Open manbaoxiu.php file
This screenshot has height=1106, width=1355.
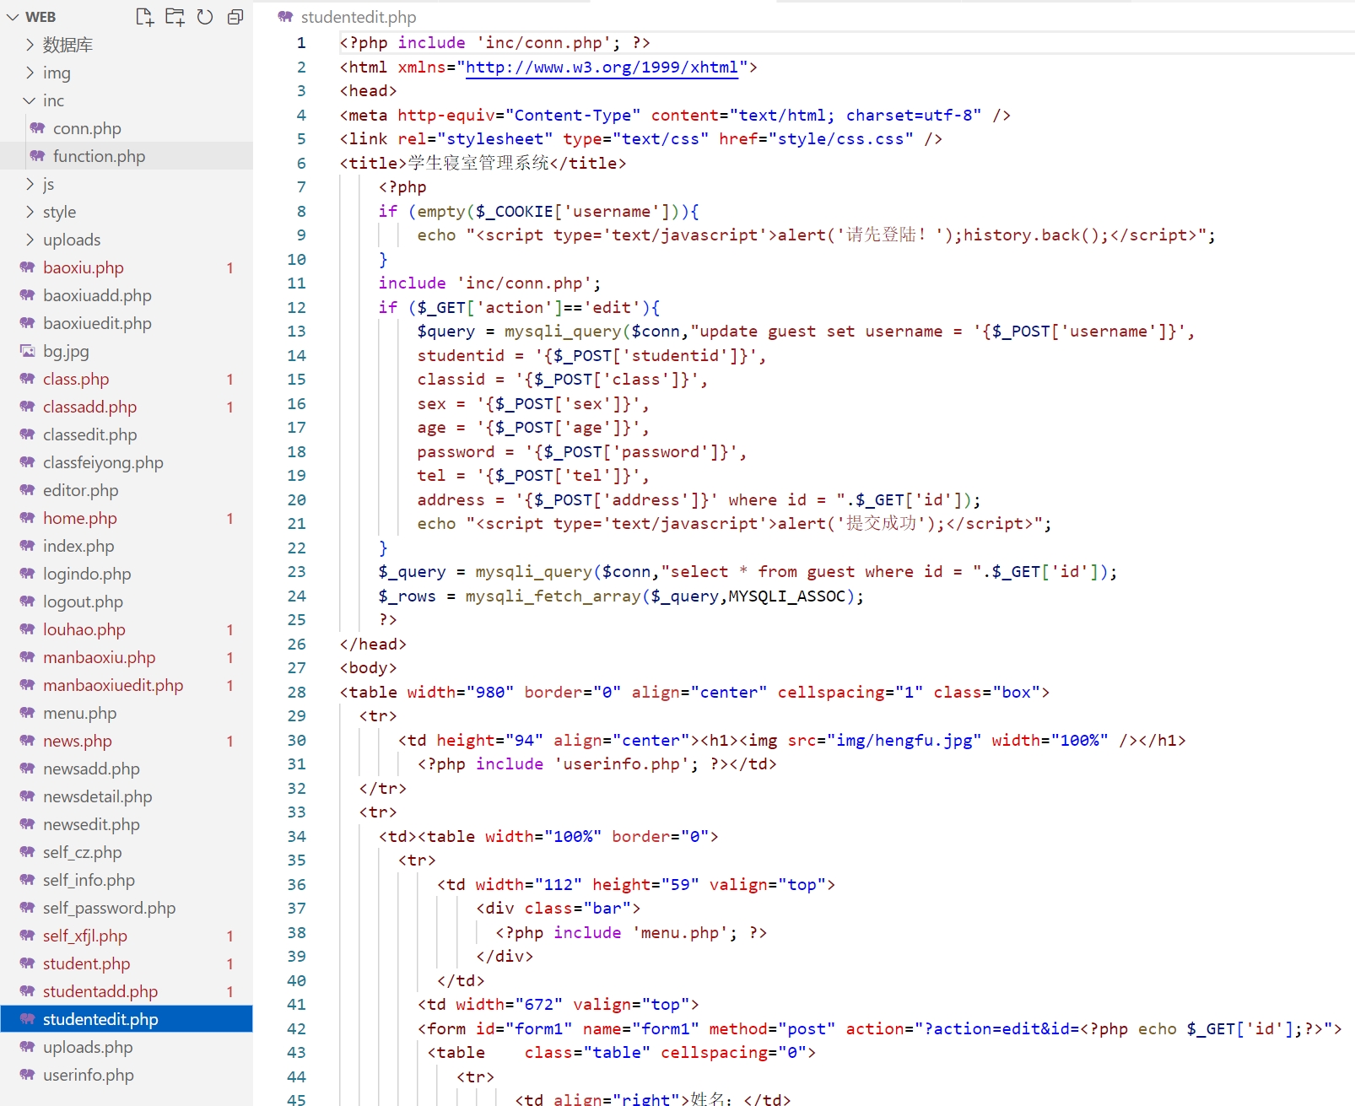click(x=127, y=657)
